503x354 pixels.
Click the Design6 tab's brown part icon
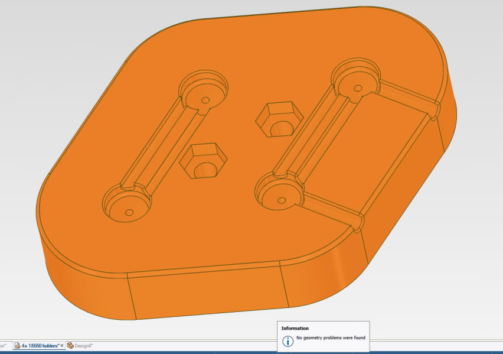click(70, 346)
